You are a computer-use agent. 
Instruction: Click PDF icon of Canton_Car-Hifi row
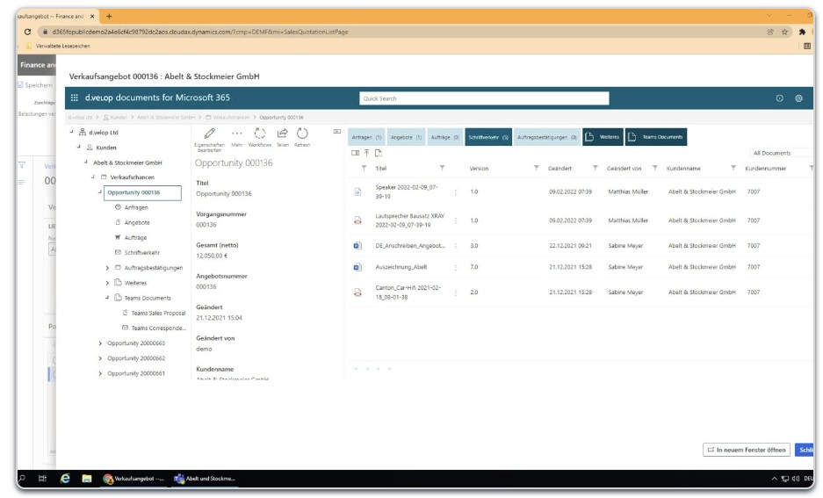click(357, 292)
